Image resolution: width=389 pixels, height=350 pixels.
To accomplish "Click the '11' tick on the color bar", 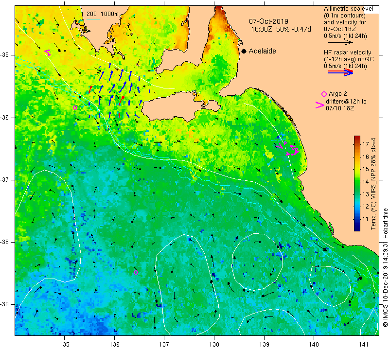I will point(366,219).
